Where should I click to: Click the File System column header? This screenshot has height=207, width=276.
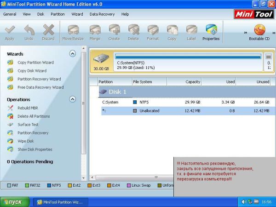pos(149,82)
